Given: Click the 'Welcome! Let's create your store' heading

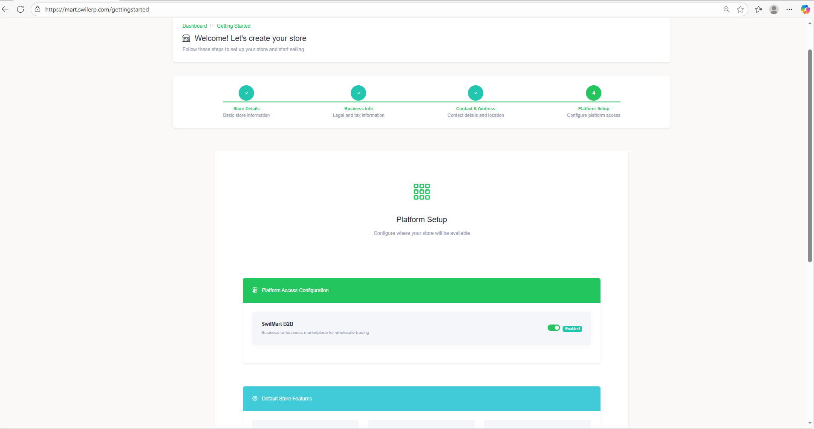Looking at the screenshot, I should click(251, 38).
